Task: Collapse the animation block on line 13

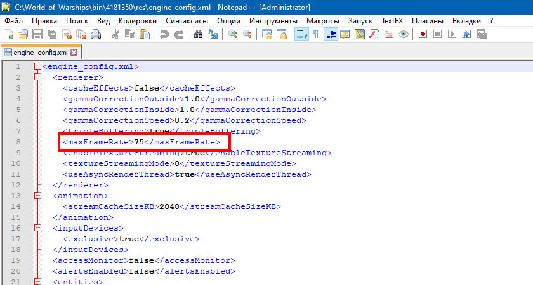Action: pyautogui.click(x=37, y=196)
